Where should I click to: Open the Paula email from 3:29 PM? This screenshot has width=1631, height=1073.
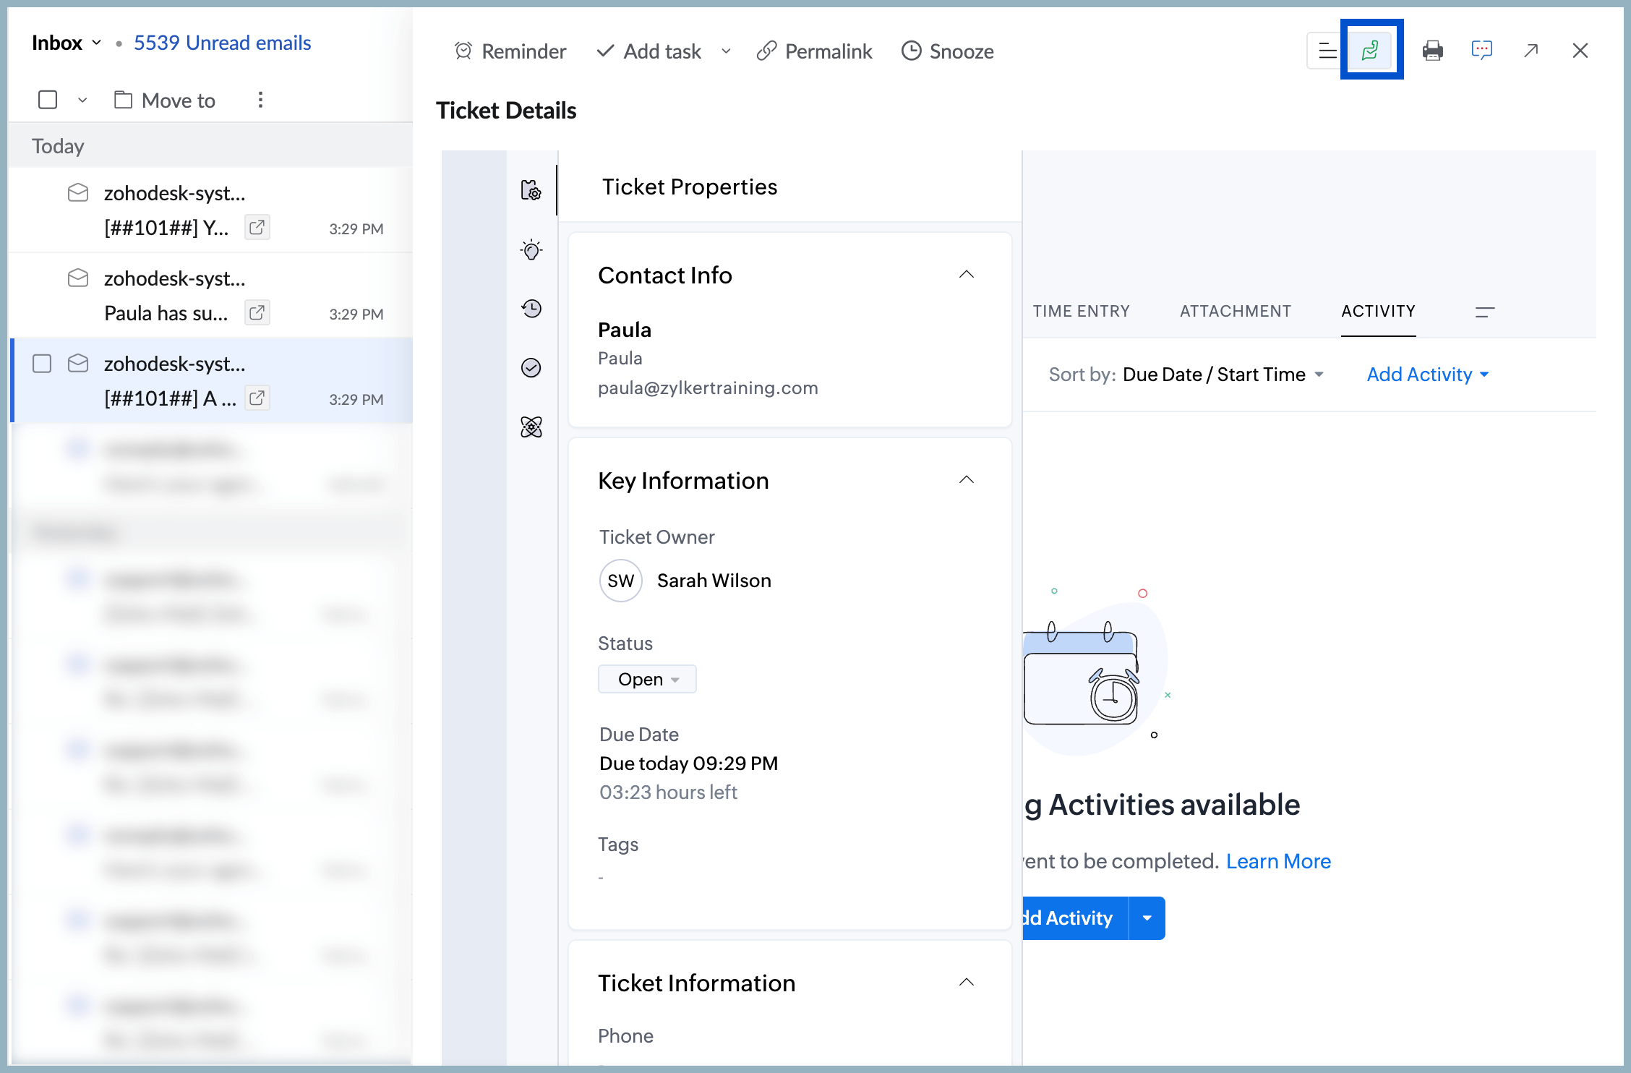(x=181, y=295)
